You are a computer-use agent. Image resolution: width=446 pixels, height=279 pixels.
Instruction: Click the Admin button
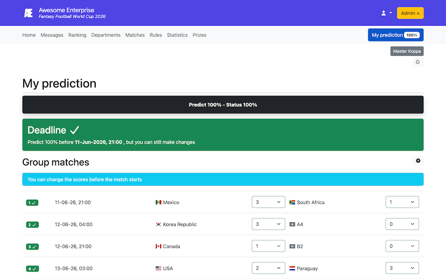click(410, 13)
